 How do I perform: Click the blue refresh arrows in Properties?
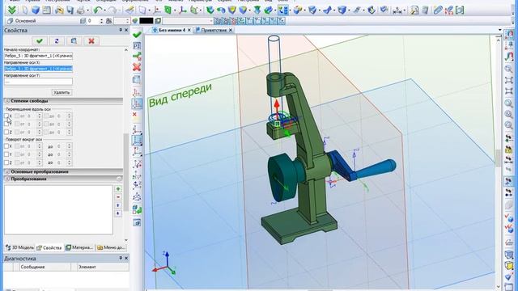point(57,41)
